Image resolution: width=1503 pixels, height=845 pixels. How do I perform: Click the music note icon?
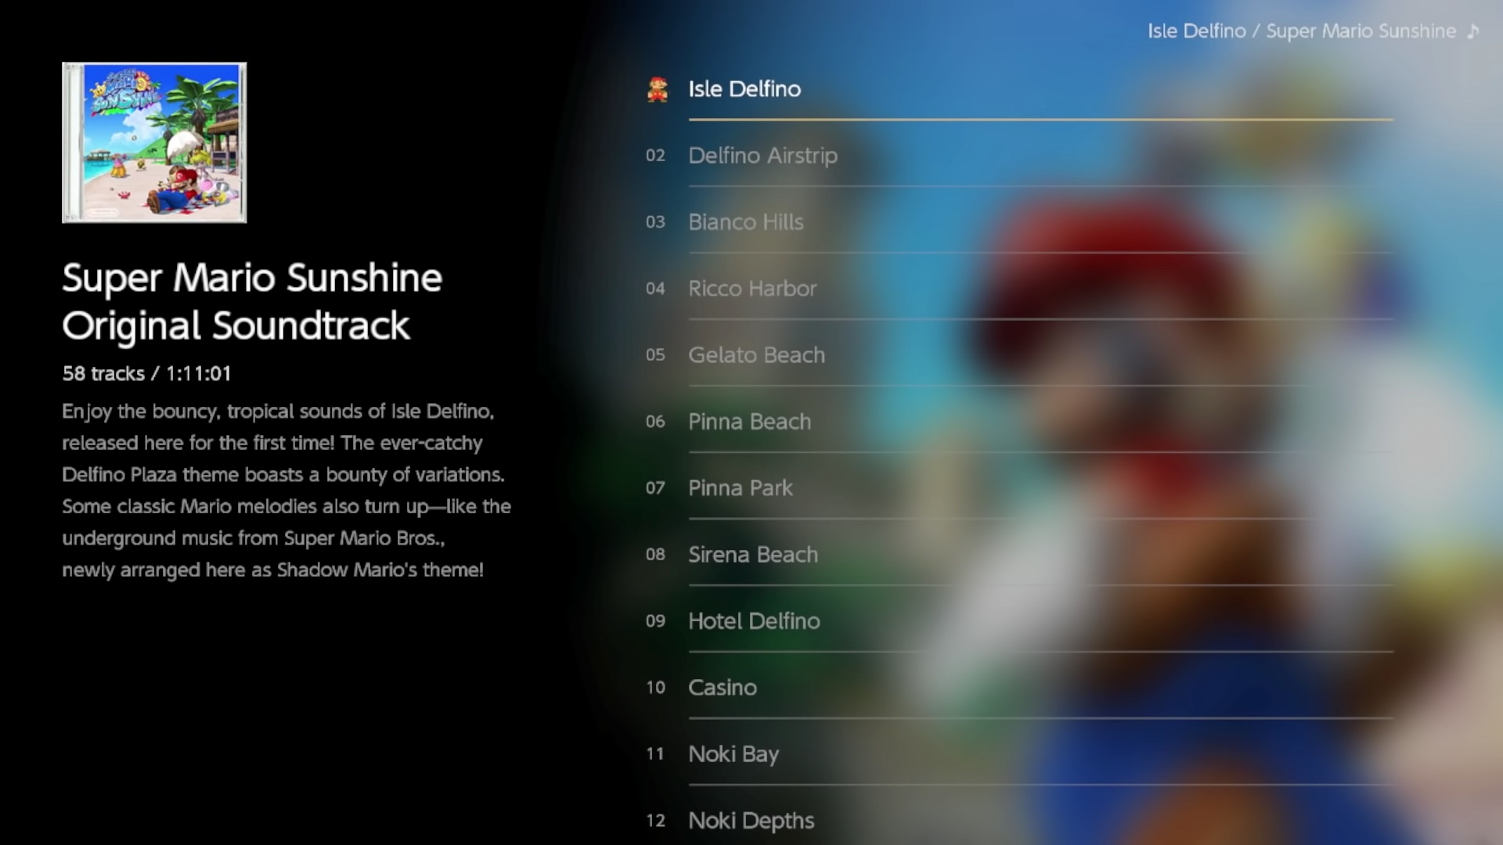1472,31
